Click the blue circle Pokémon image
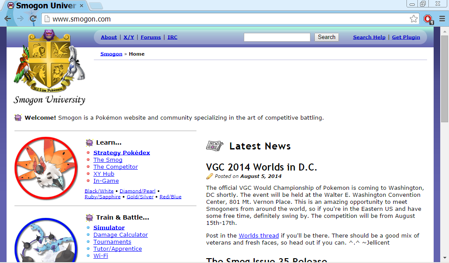The image size is (449, 263). [46, 240]
